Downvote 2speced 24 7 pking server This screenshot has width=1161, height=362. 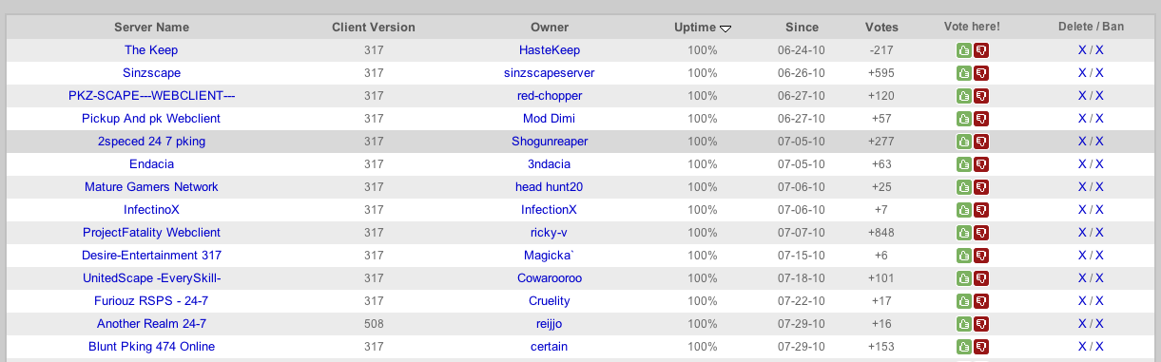[x=981, y=142]
